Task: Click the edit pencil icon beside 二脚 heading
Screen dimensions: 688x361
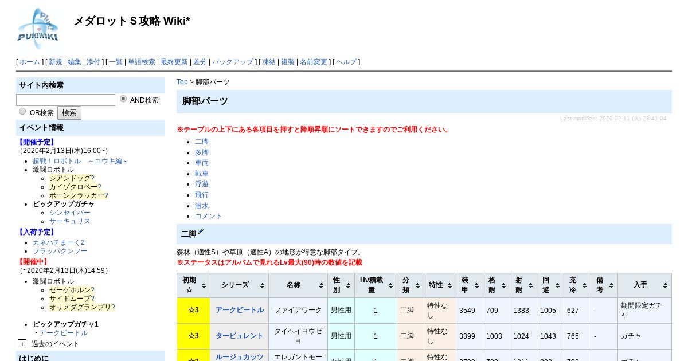Action: click(x=201, y=232)
